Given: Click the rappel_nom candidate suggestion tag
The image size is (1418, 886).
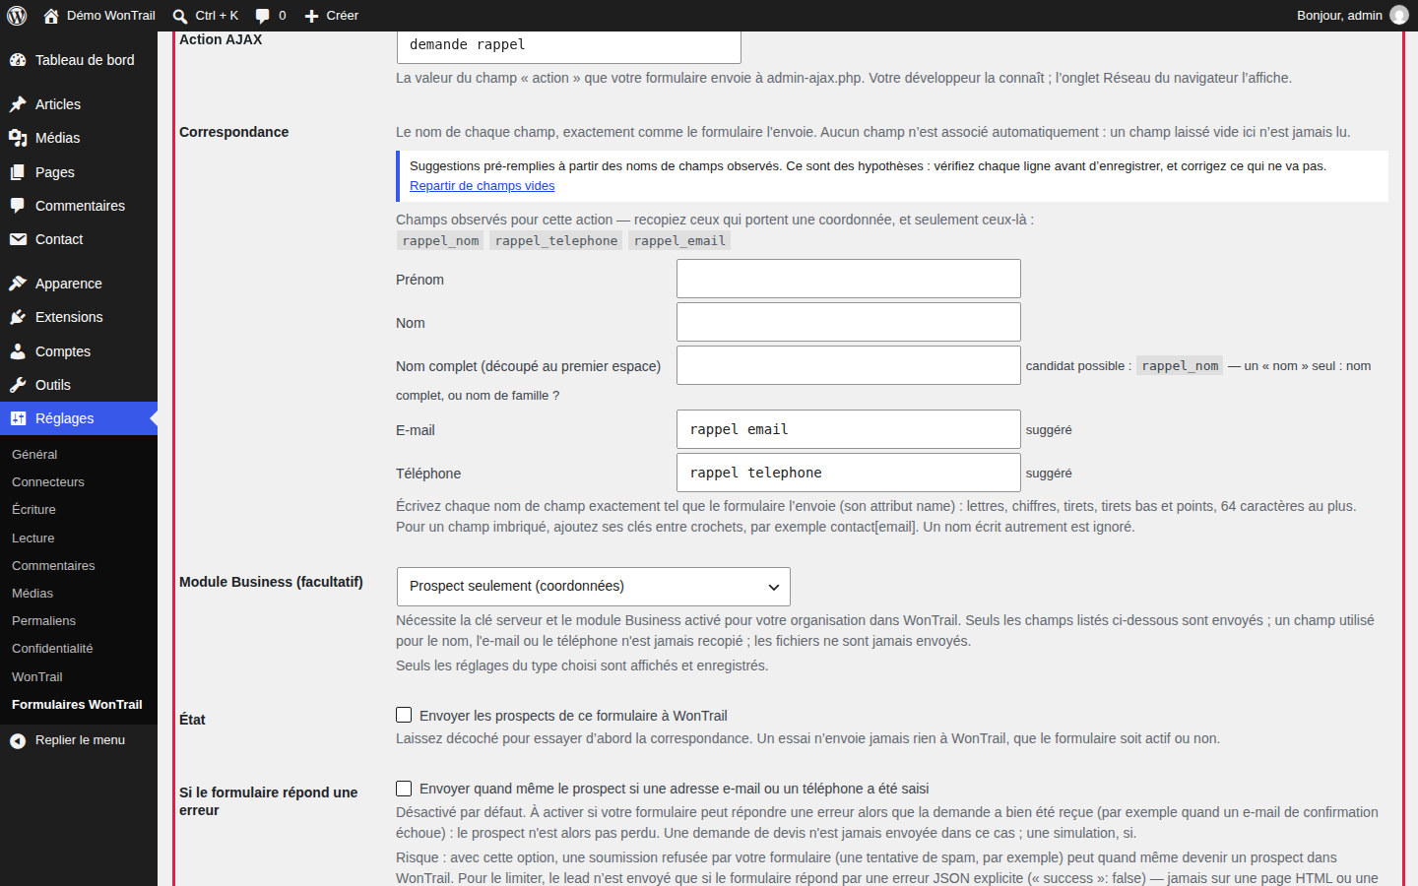Looking at the screenshot, I should click(1180, 366).
